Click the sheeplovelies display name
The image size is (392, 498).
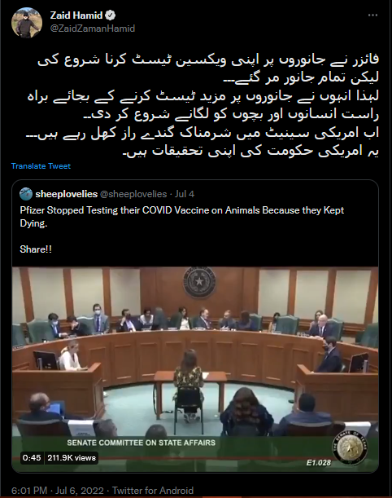(66, 194)
